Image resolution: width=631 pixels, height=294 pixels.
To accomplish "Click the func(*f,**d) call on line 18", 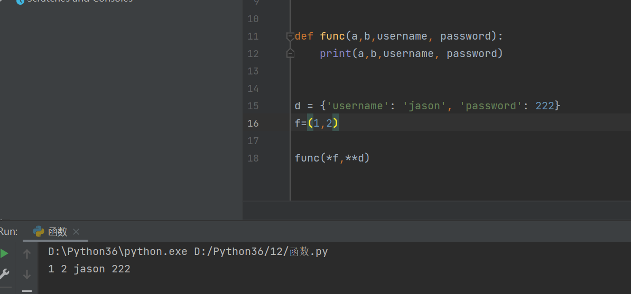I will tap(332, 158).
